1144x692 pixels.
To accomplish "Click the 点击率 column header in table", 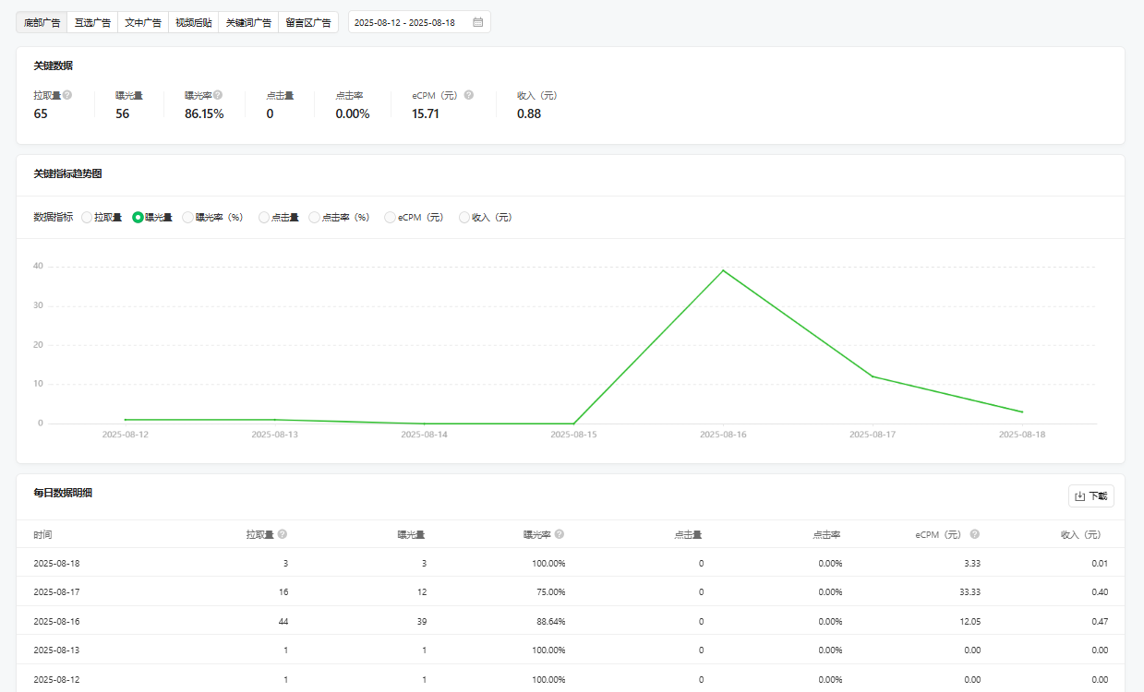I will [x=827, y=534].
